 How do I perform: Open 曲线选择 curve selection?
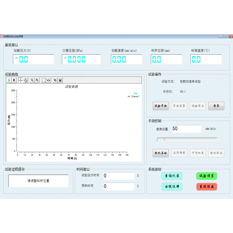click(172, 187)
